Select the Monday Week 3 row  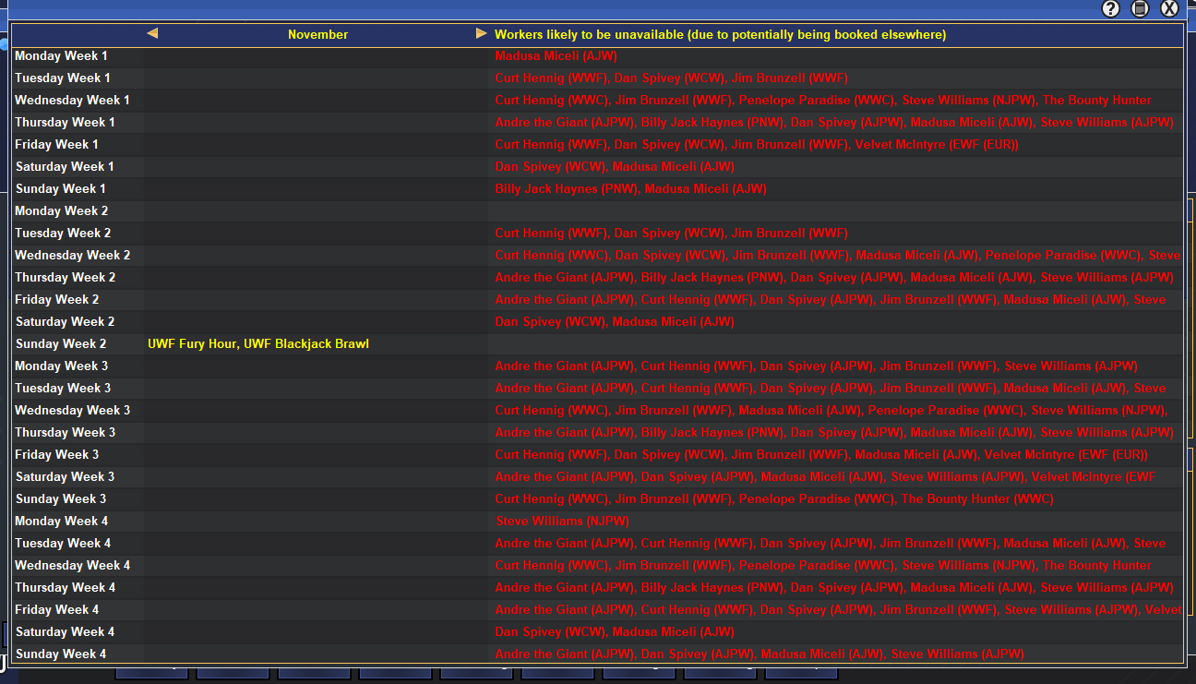(597, 366)
